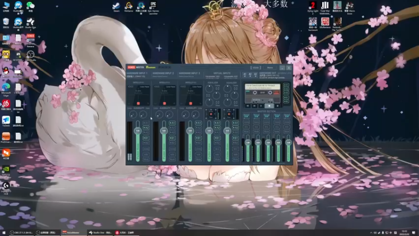Screen dimensions: 419x236
Task: Open GeForce Experience desktop icon
Action: pos(6,172)
